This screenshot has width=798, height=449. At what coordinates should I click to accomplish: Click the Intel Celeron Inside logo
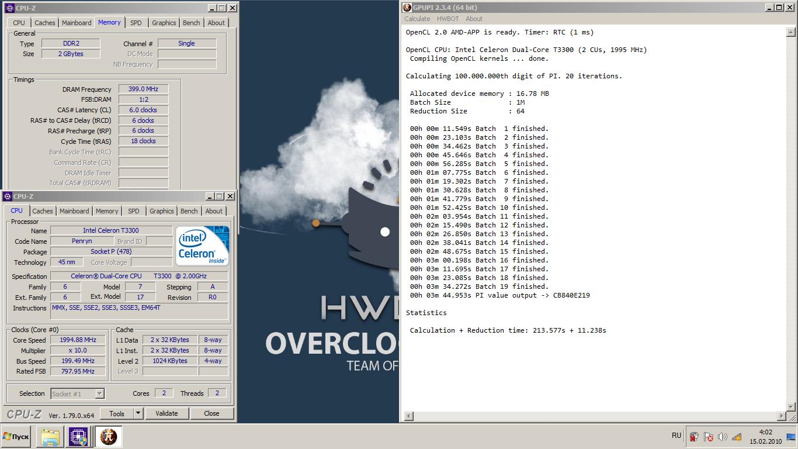coord(203,246)
